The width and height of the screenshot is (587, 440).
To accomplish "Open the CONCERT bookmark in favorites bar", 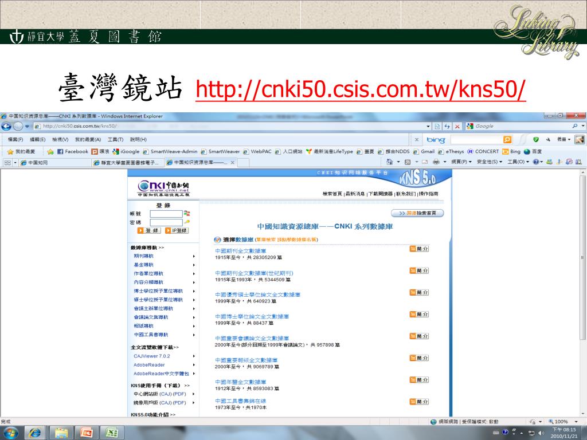I will click(x=483, y=151).
